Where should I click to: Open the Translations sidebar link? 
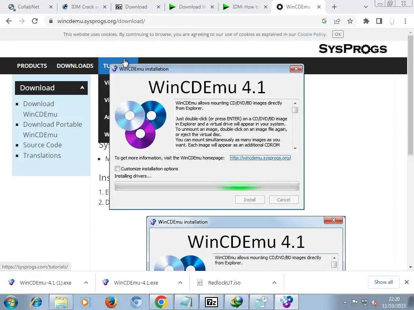42,155
